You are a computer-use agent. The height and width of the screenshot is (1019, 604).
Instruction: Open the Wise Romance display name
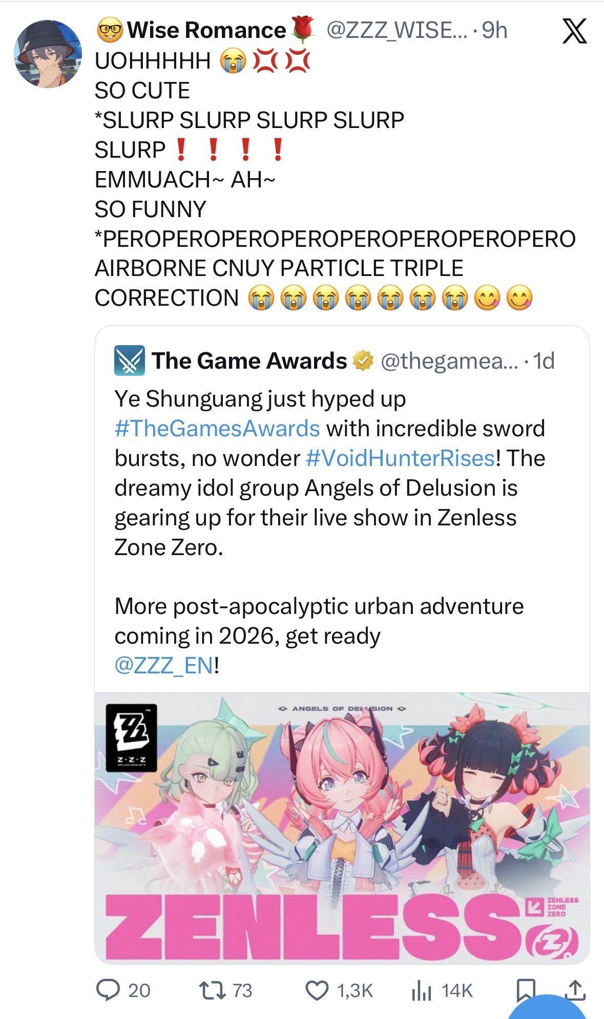tap(206, 30)
